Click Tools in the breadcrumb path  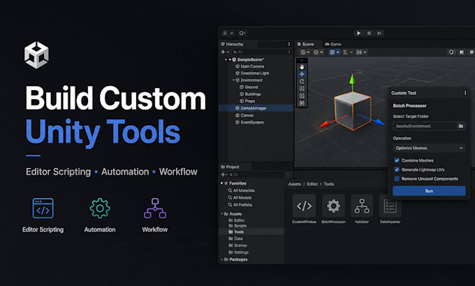(329, 184)
